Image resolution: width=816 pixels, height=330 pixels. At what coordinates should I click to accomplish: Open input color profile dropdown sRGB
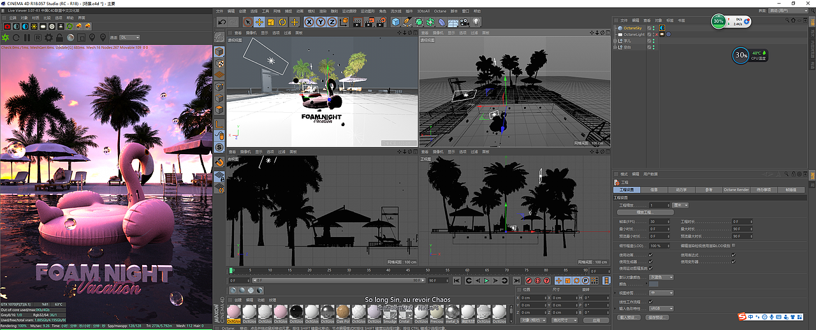(661, 308)
